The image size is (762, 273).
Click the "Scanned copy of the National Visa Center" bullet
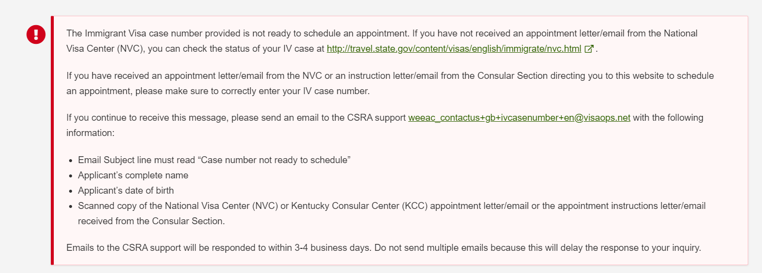(x=392, y=213)
